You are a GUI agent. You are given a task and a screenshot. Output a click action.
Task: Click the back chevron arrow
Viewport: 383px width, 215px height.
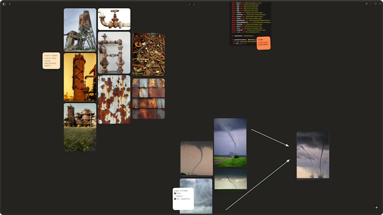(10, 4)
